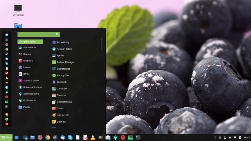
Task: Open the Home folder desktop icon
Action: pyautogui.click(x=18, y=26)
